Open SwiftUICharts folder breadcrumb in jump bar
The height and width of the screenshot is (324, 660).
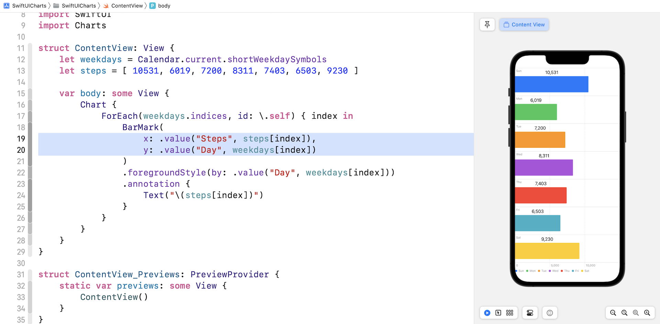coord(75,5)
